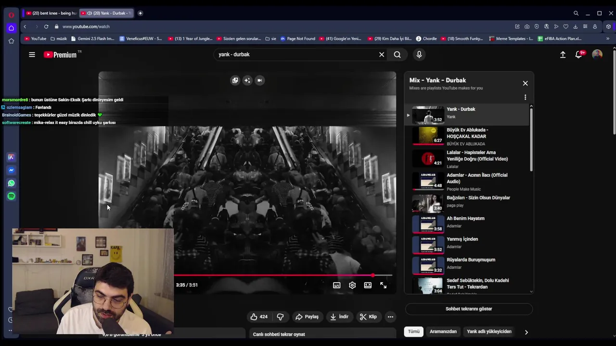Open Aria AI in Opera sidebar
This screenshot has height=346, width=616.
(x=11, y=157)
